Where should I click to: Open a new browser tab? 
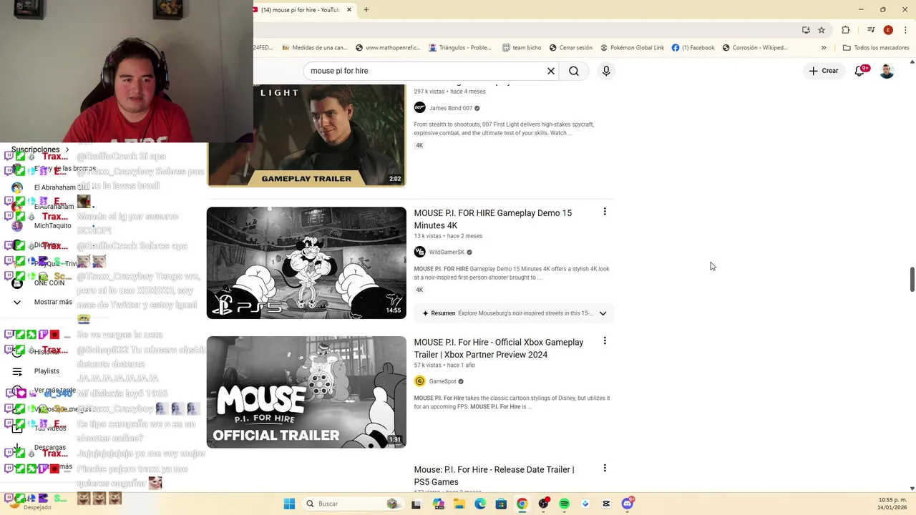coord(366,10)
